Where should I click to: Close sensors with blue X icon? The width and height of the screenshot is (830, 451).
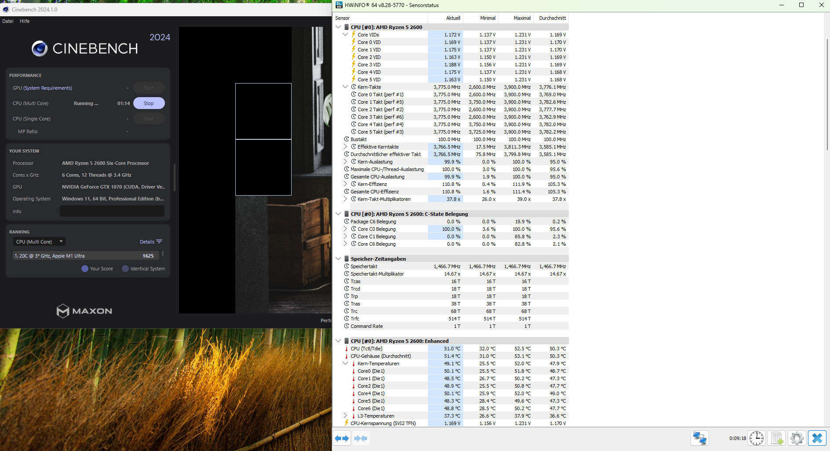tap(817, 438)
